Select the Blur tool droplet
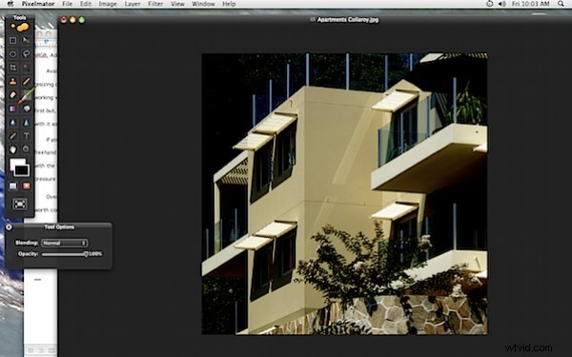 click(x=12, y=123)
